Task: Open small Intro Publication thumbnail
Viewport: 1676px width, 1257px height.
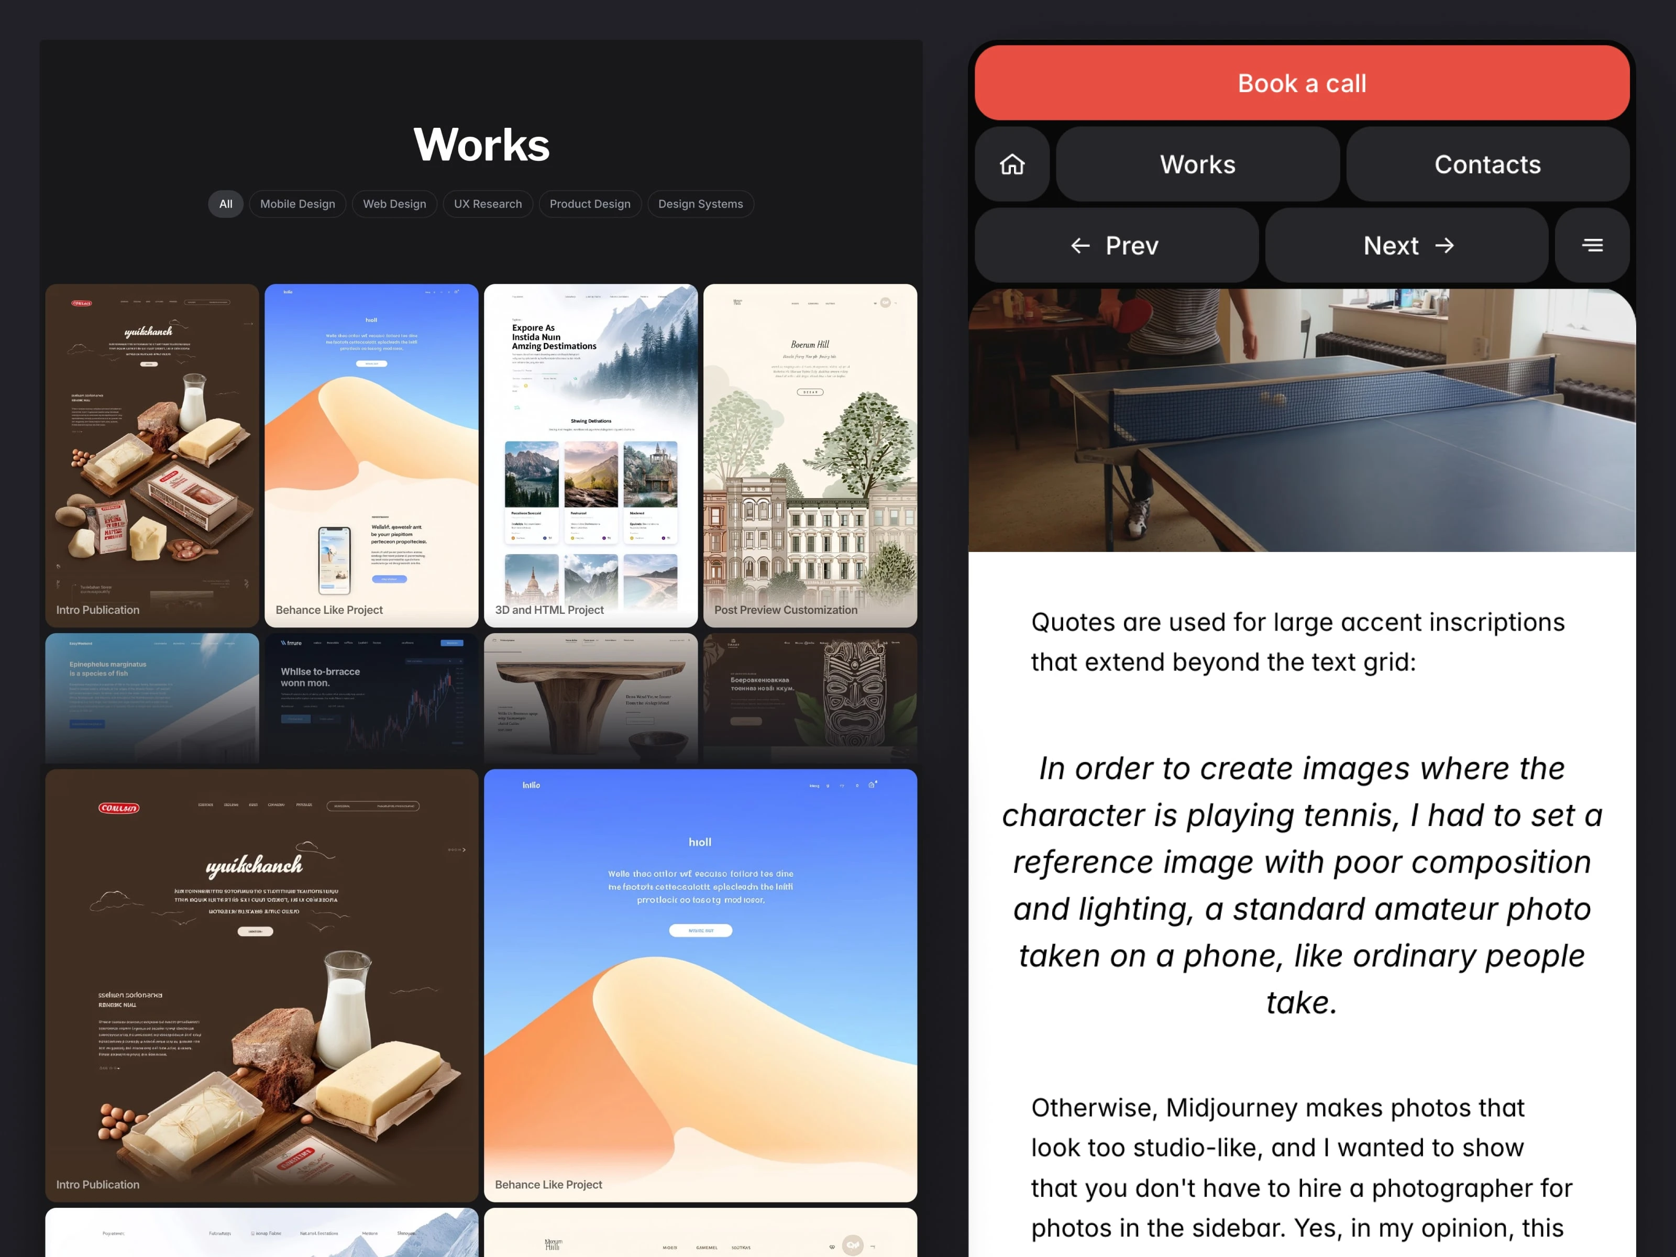Action: click(151, 455)
